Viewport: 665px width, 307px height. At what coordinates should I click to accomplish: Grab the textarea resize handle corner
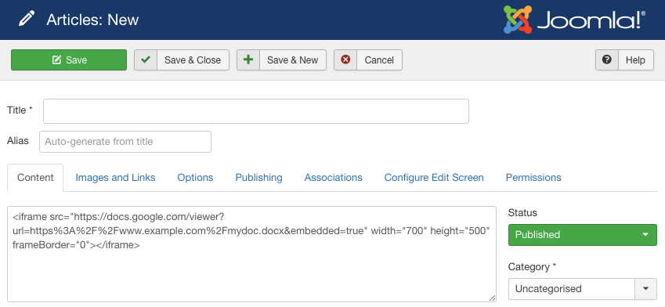pos(492,298)
